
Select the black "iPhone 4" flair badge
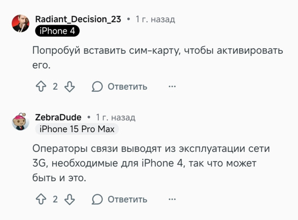tap(57, 31)
